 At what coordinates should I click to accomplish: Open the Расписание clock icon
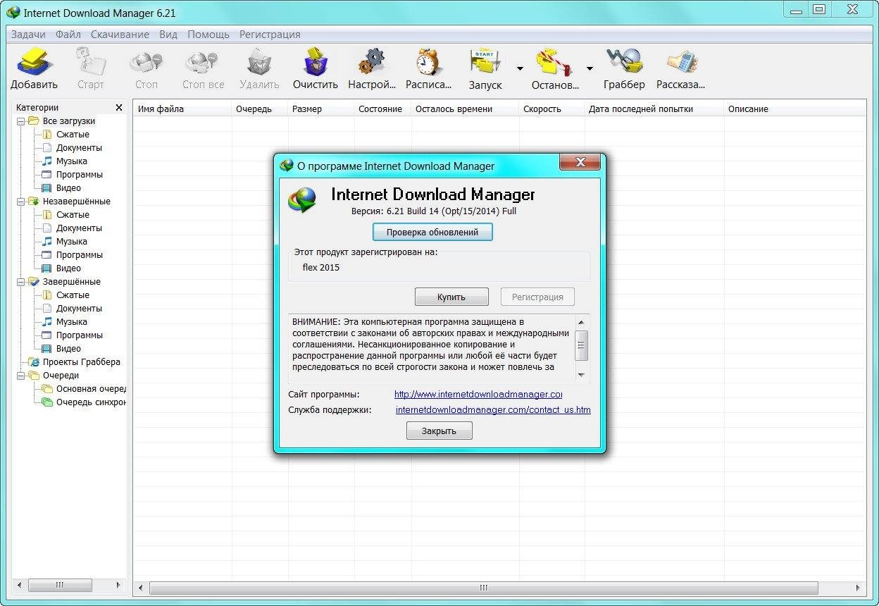tap(428, 62)
